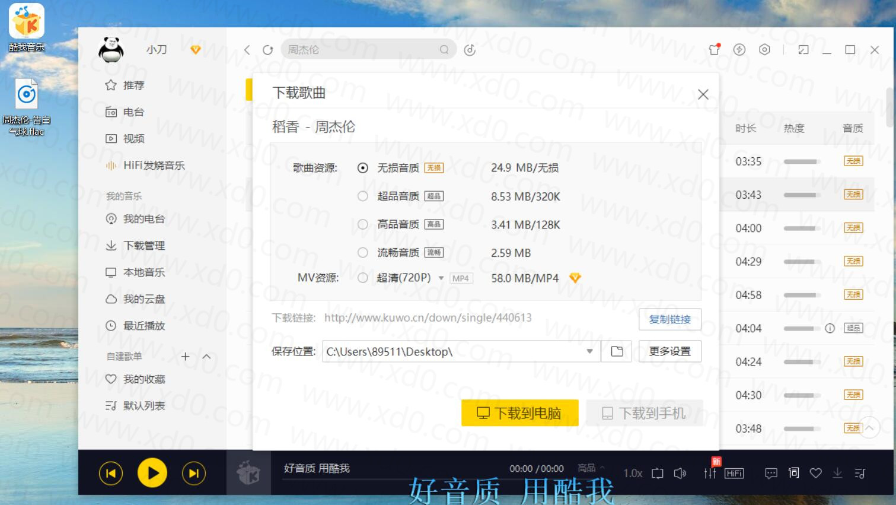This screenshot has width=896, height=505.
Task: Open 视频 in the sidebar
Action: tap(125, 139)
